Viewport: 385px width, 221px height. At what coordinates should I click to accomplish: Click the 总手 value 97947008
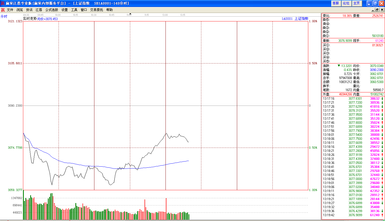(345, 78)
